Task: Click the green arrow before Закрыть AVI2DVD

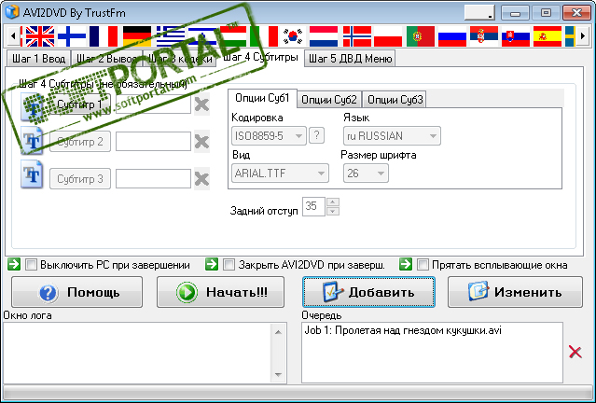Action: tap(212, 264)
